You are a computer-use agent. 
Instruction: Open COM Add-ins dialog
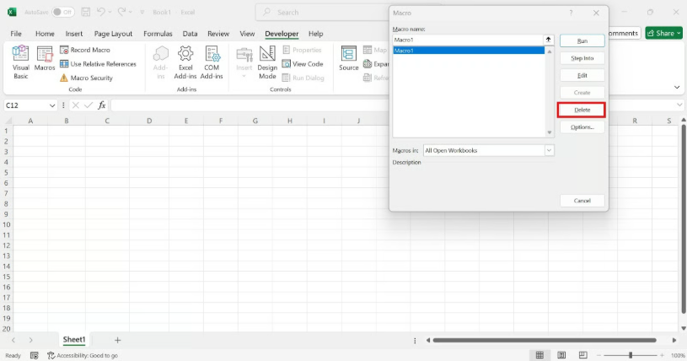212,62
